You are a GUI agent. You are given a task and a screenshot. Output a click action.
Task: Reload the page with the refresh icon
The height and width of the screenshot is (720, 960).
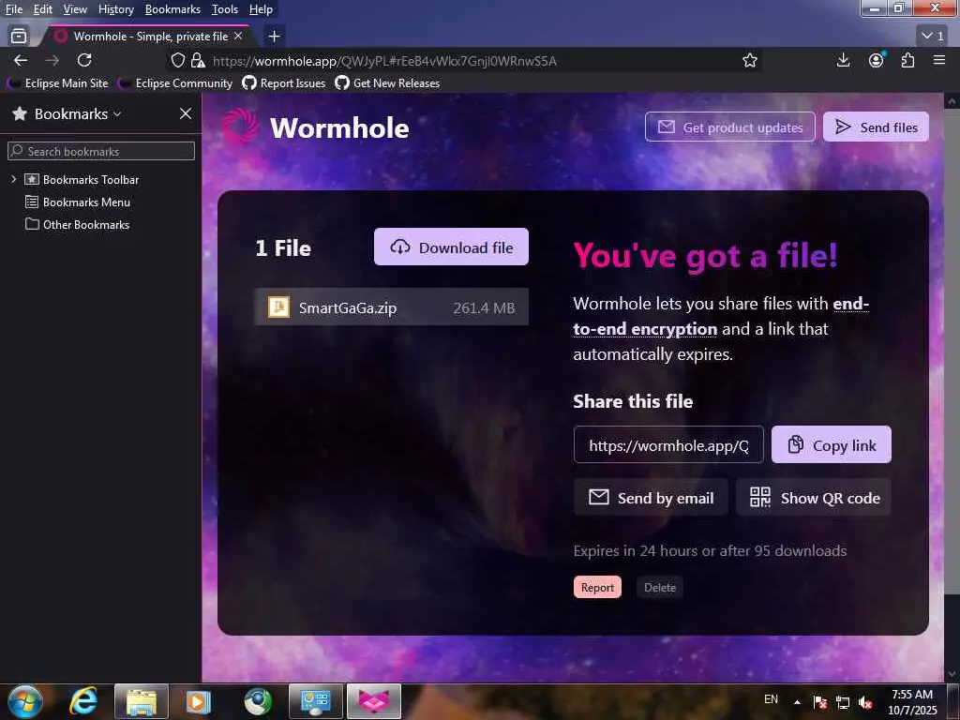(84, 60)
